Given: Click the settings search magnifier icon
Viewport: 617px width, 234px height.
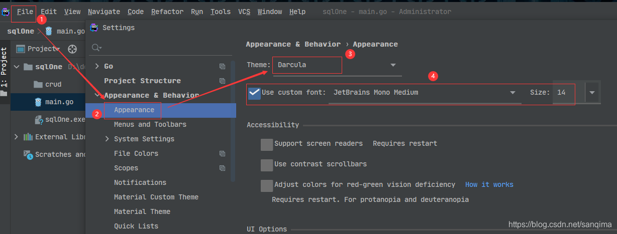Looking at the screenshot, I should [96, 48].
